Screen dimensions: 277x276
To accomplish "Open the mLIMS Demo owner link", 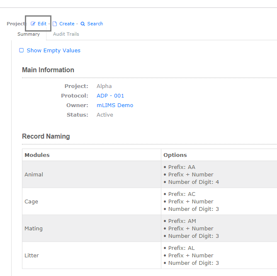I will click(x=115, y=105).
